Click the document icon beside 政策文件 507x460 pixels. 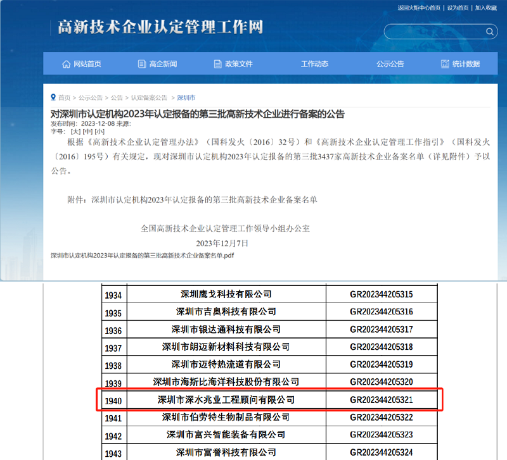tap(217, 64)
